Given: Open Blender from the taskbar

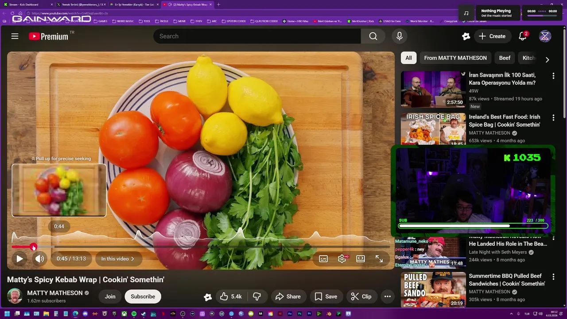Looking at the screenshot, I should coord(329,314).
